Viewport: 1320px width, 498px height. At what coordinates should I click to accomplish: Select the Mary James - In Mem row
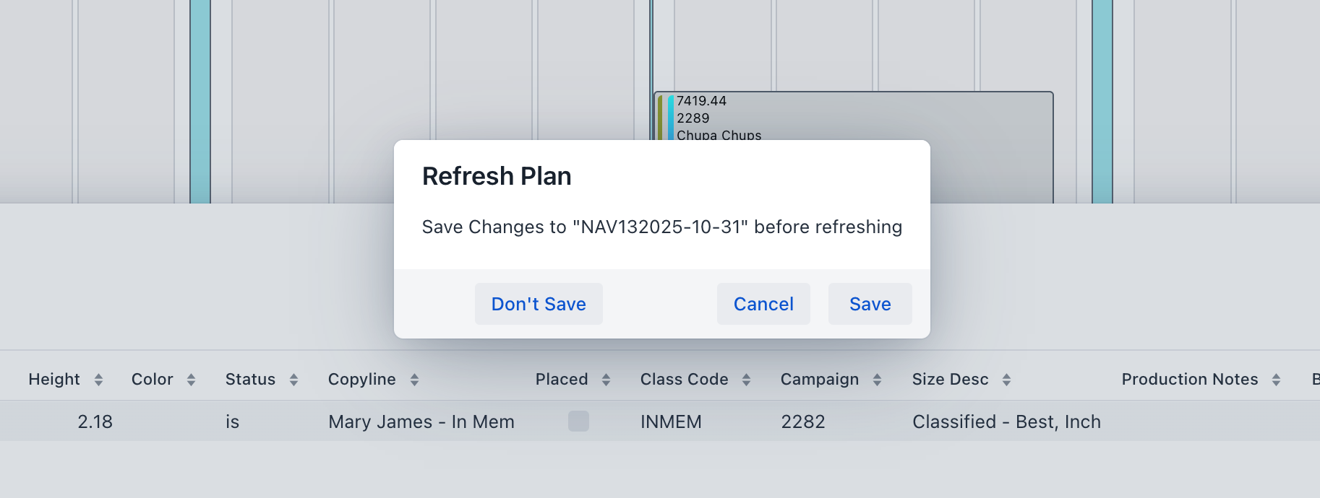point(421,421)
